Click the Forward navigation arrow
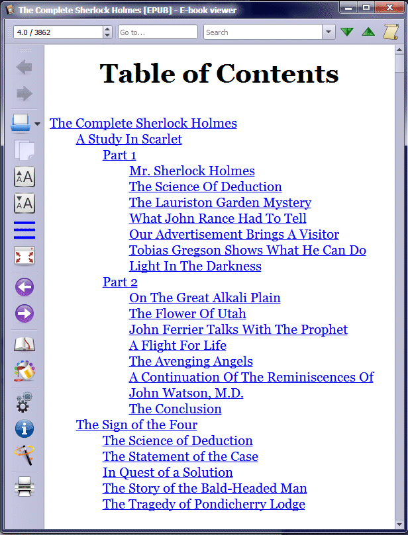 coord(25,93)
